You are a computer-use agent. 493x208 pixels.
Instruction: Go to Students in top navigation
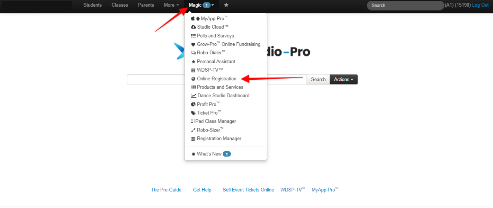click(x=93, y=5)
